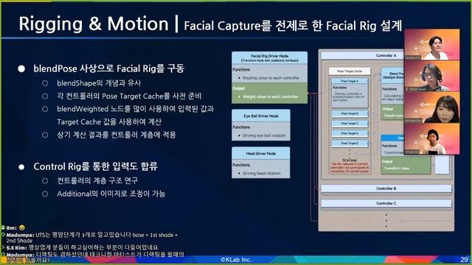Click the bullet 'Control Rig를 통한 입력도 합류'

(x=95, y=166)
